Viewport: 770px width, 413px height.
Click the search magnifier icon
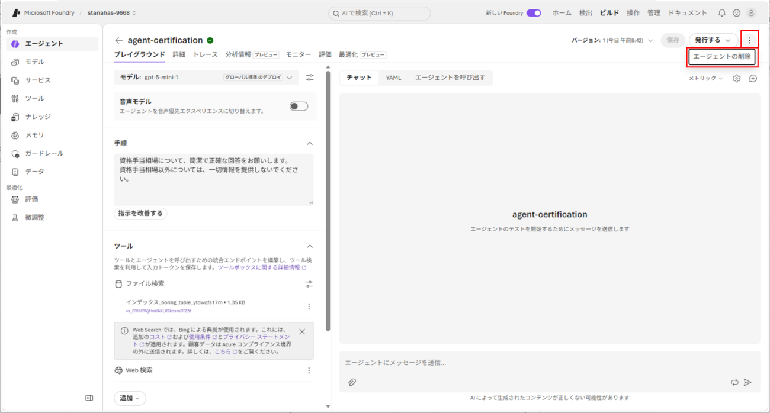[336, 13]
